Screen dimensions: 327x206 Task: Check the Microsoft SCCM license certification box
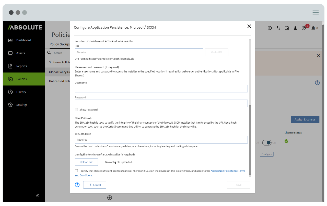76,171
